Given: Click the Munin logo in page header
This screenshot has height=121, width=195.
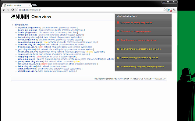Looking at the screenshot, I should pyautogui.click(x=20, y=17).
